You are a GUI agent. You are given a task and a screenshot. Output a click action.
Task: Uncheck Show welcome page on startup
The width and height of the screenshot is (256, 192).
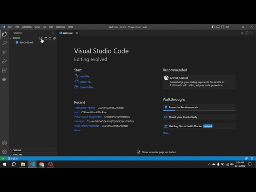coord(139,152)
